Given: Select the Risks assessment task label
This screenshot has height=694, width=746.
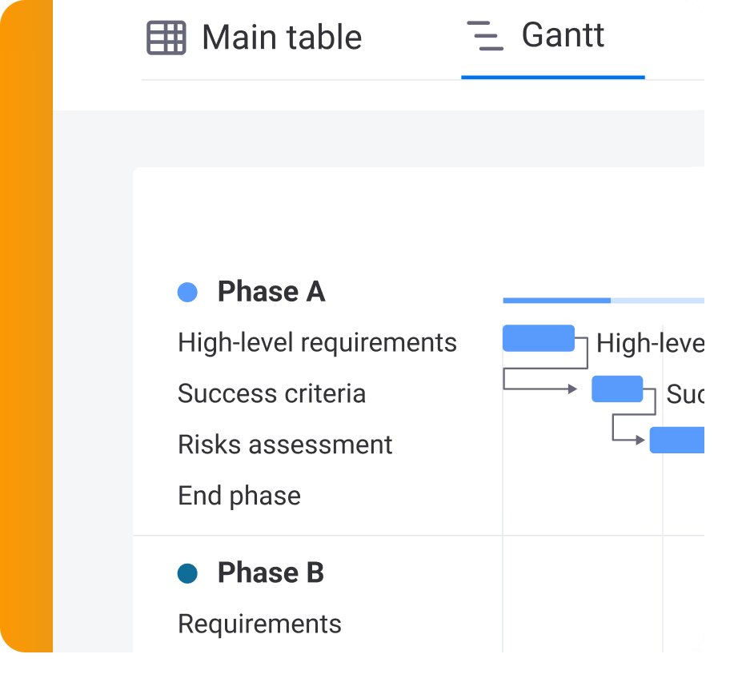Looking at the screenshot, I should [285, 445].
